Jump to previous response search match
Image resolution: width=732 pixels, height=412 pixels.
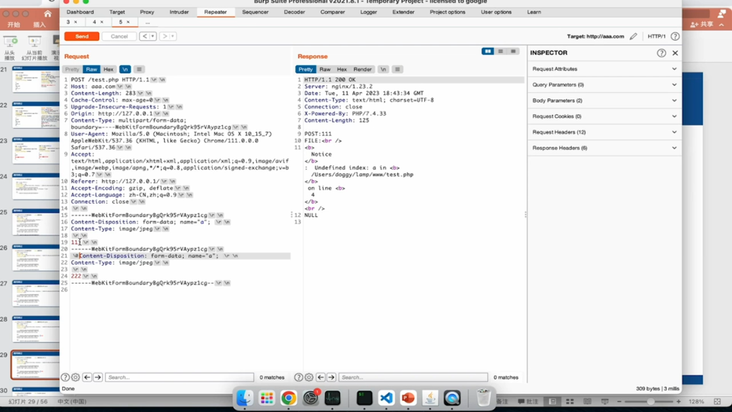[321, 377]
